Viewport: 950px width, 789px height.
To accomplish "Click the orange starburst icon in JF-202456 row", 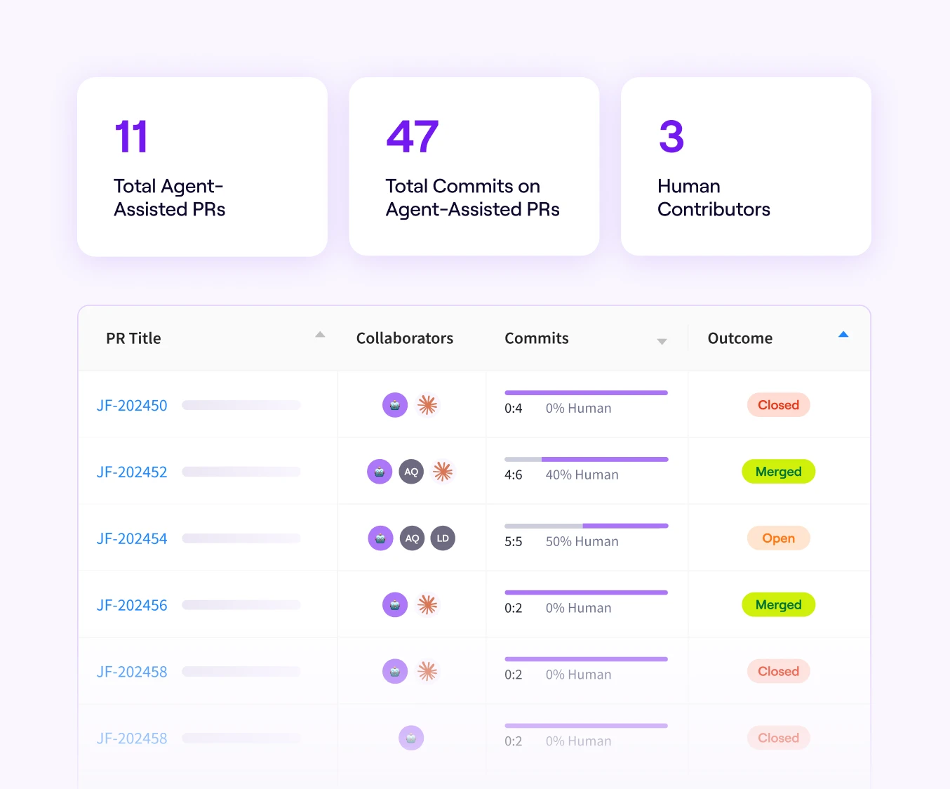I will (427, 605).
